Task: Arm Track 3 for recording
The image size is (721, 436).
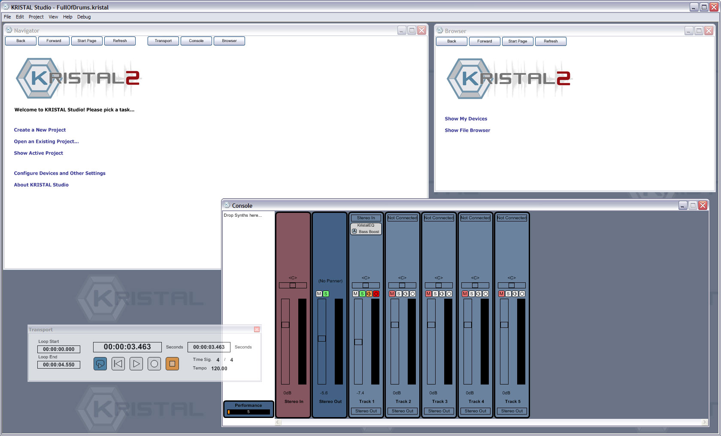Action: point(449,294)
